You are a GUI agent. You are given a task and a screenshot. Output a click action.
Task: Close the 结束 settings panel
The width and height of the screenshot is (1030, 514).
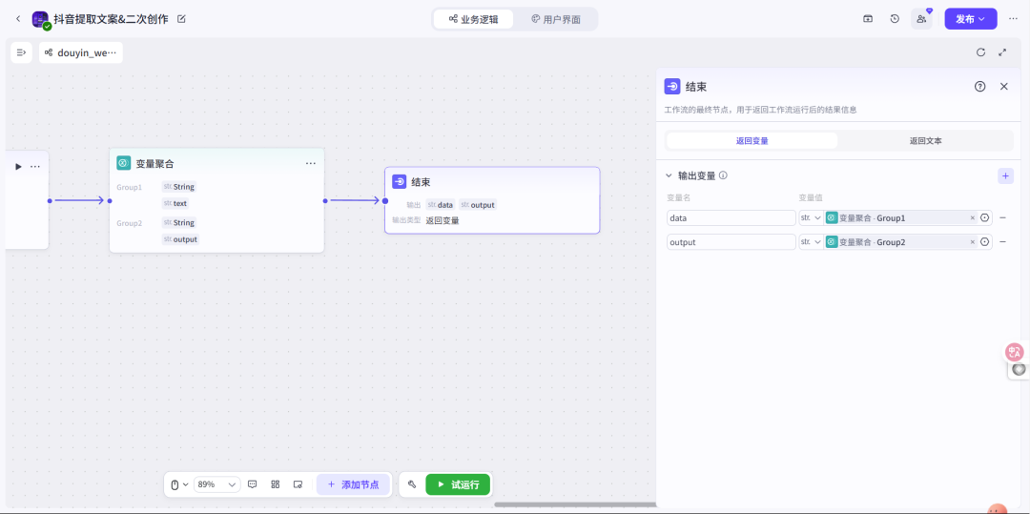click(x=1003, y=87)
